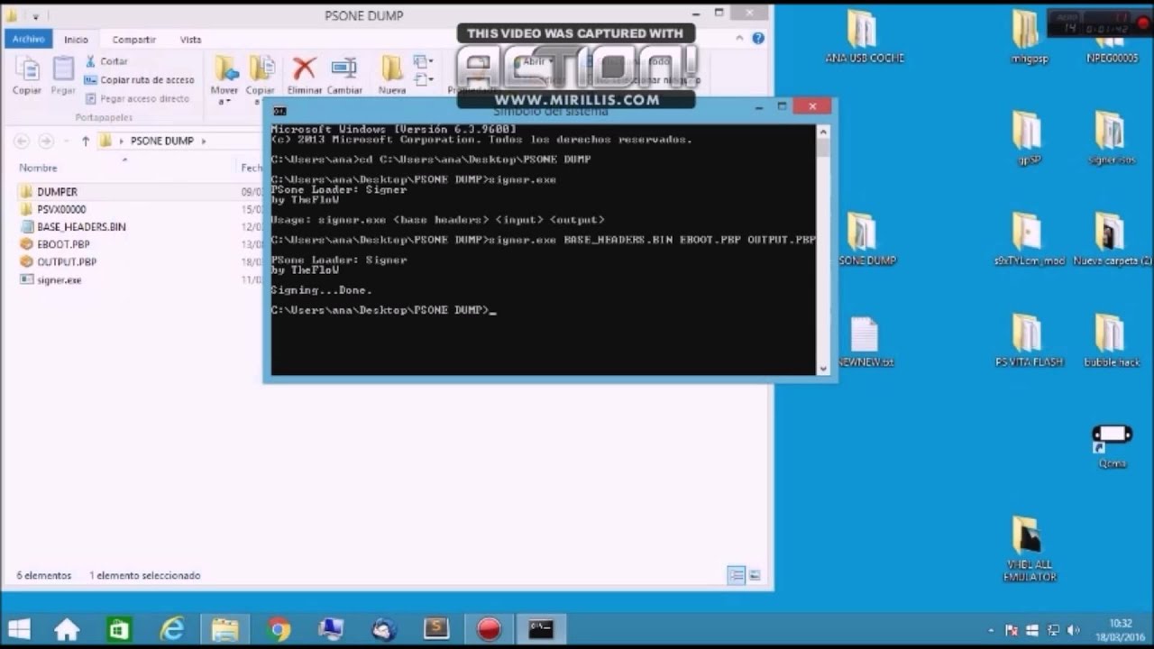Click the Pegar clipboard icon
This screenshot has width=1154, height=649.
click(x=63, y=75)
